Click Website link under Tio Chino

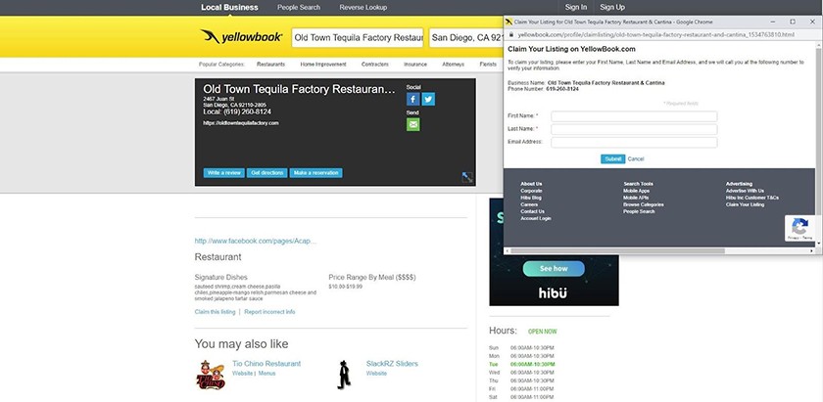tap(243, 374)
